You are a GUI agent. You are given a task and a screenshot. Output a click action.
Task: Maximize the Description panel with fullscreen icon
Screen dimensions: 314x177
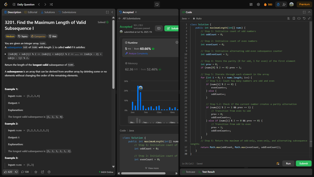(x=107, y=12)
